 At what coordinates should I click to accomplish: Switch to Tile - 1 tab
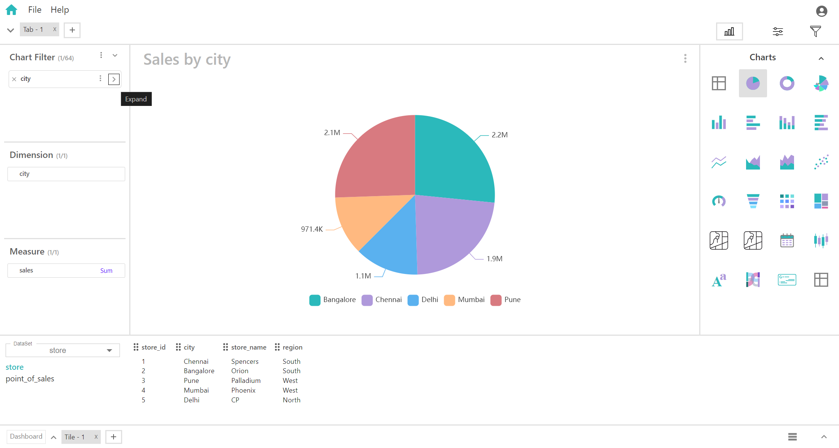coord(75,437)
